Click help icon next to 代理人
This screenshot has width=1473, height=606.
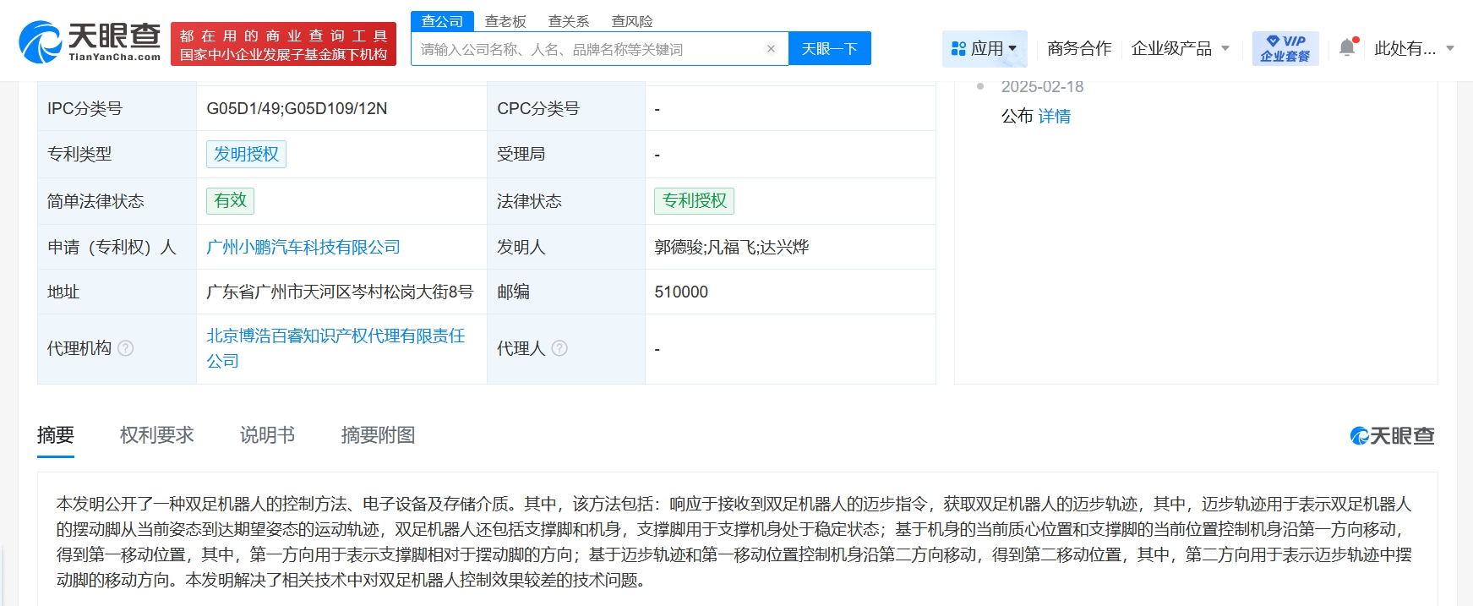pos(559,348)
